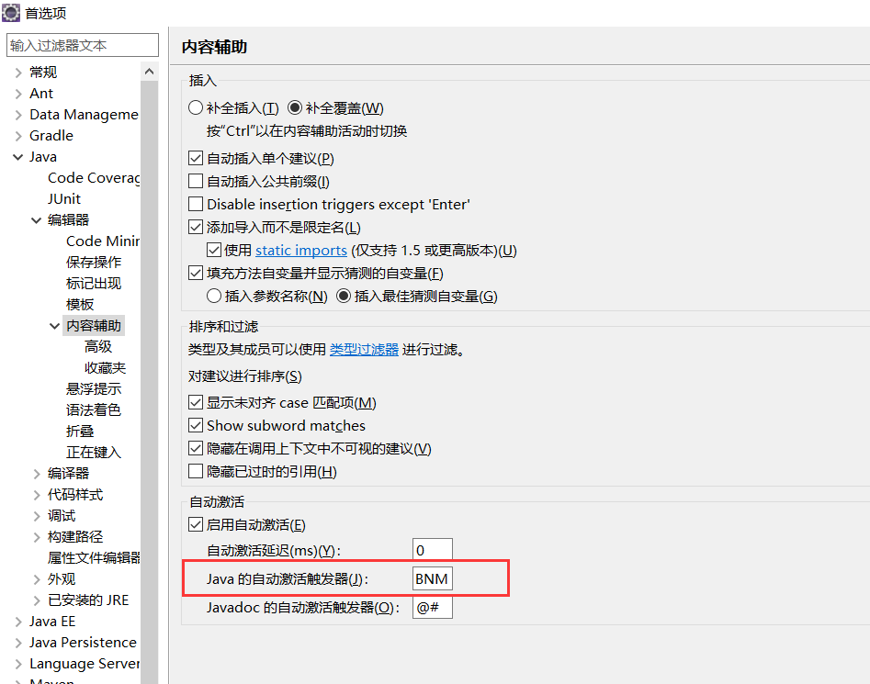Enable 隐藏已过时的引用(H) checkbox
870x684 pixels.
[x=196, y=471]
